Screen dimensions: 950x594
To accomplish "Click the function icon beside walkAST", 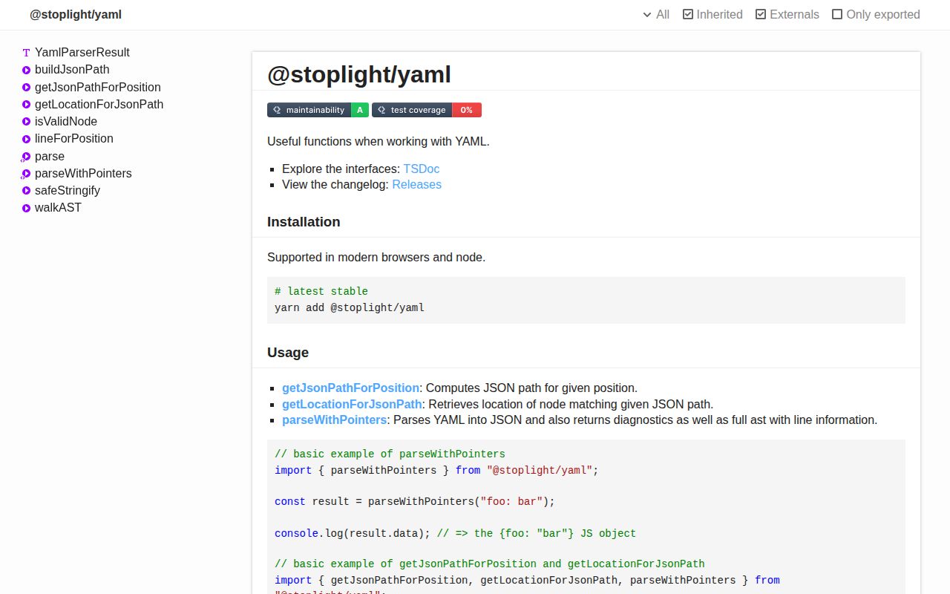I will point(26,208).
